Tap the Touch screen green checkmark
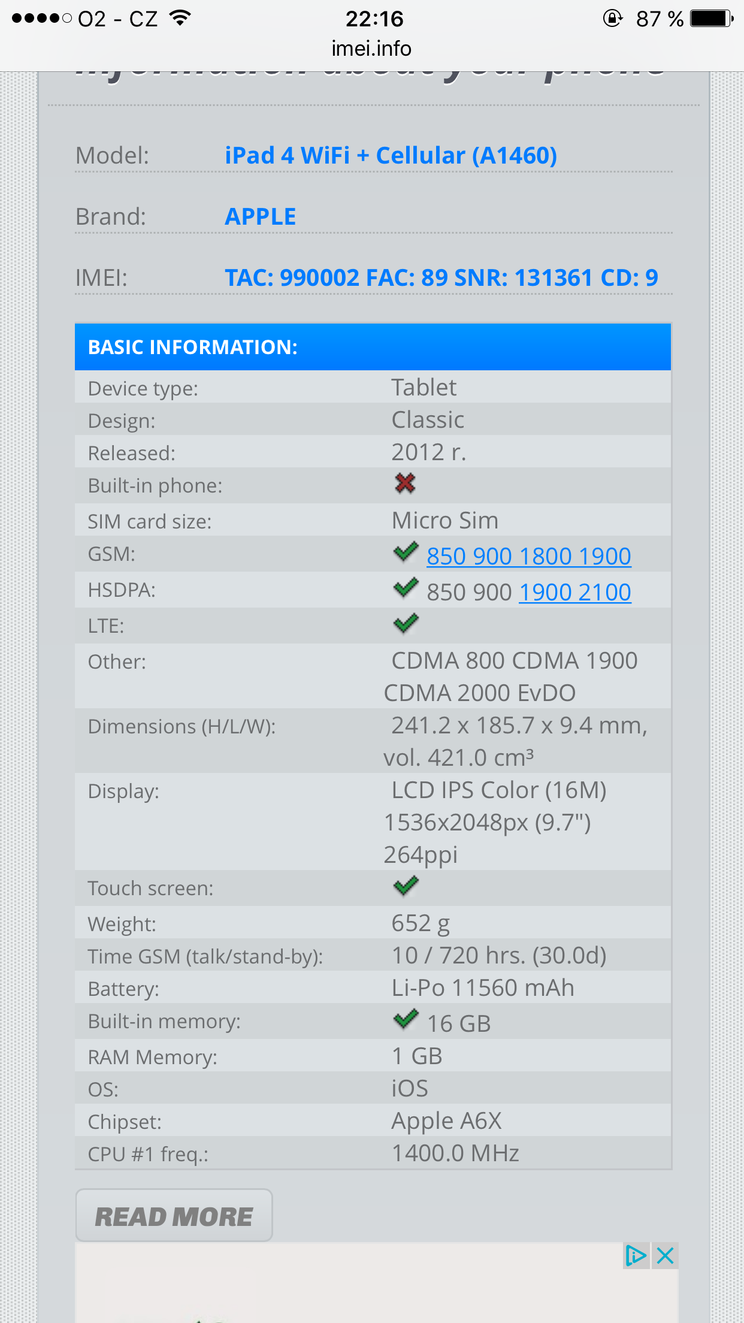This screenshot has height=1323, width=744. [x=406, y=886]
